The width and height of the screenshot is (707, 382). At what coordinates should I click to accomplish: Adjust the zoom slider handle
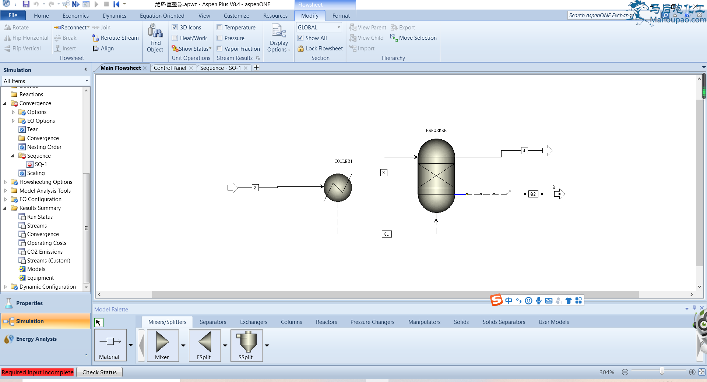[662, 371]
